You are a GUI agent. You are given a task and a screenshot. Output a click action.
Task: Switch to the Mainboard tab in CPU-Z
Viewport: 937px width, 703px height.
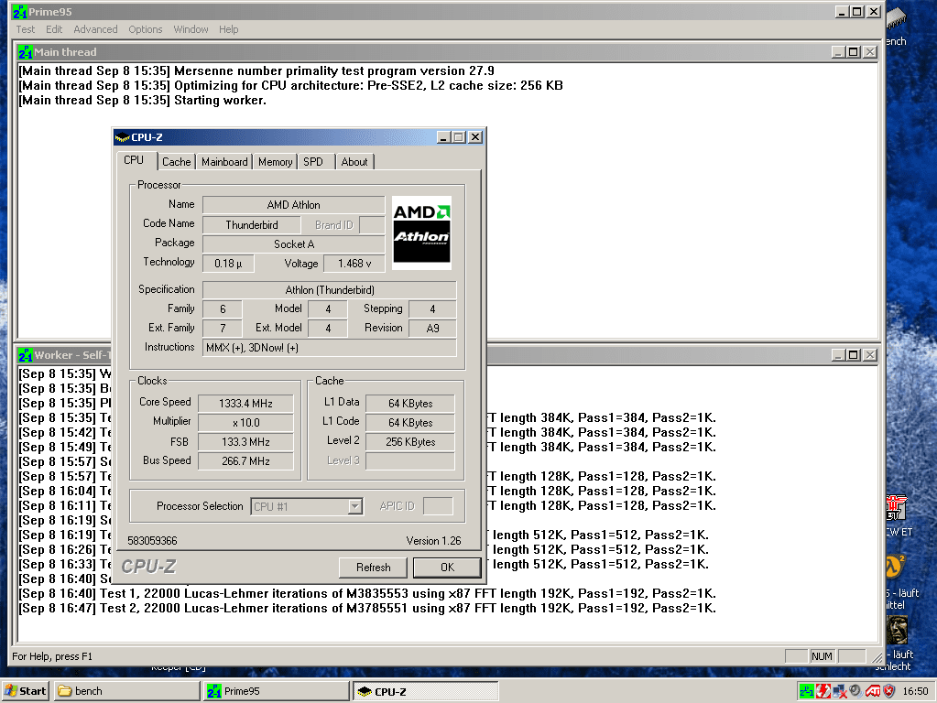[x=224, y=162]
